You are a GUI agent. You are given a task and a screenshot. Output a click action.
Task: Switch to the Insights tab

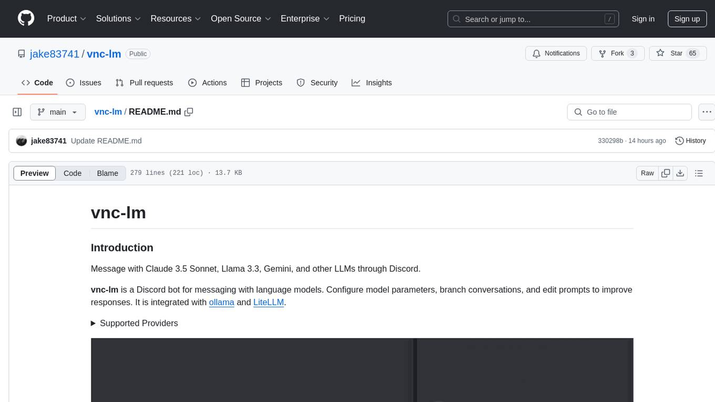pyautogui.click(x=372, y=83)
